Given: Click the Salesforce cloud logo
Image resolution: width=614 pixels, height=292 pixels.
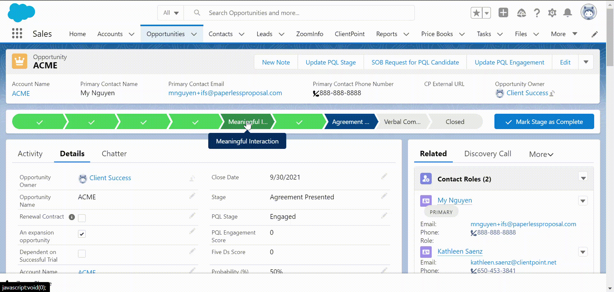Looking at the screenshot, I should [21, 13].
